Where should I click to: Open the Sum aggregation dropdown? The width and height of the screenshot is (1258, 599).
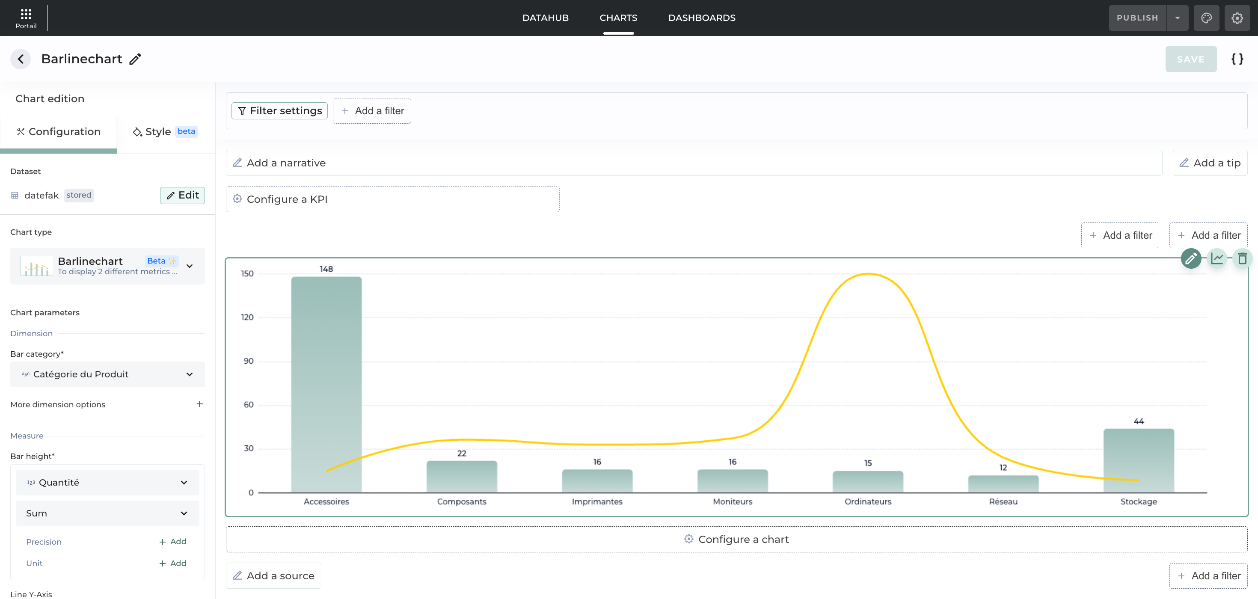point(107,513)
